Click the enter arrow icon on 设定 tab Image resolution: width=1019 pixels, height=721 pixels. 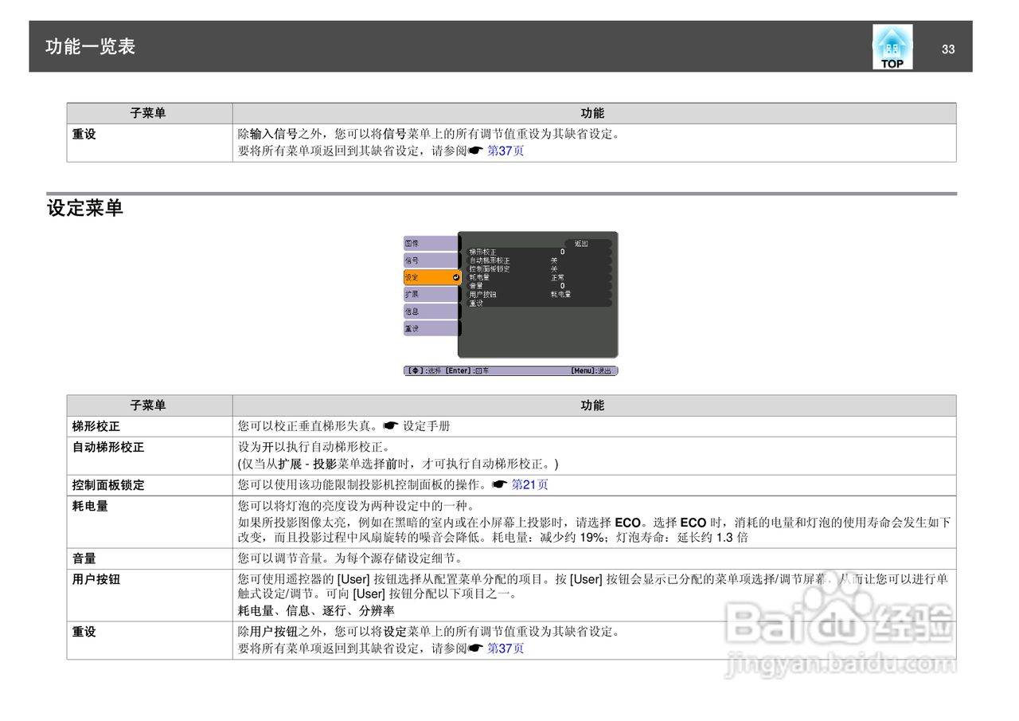tap(455, 277)
